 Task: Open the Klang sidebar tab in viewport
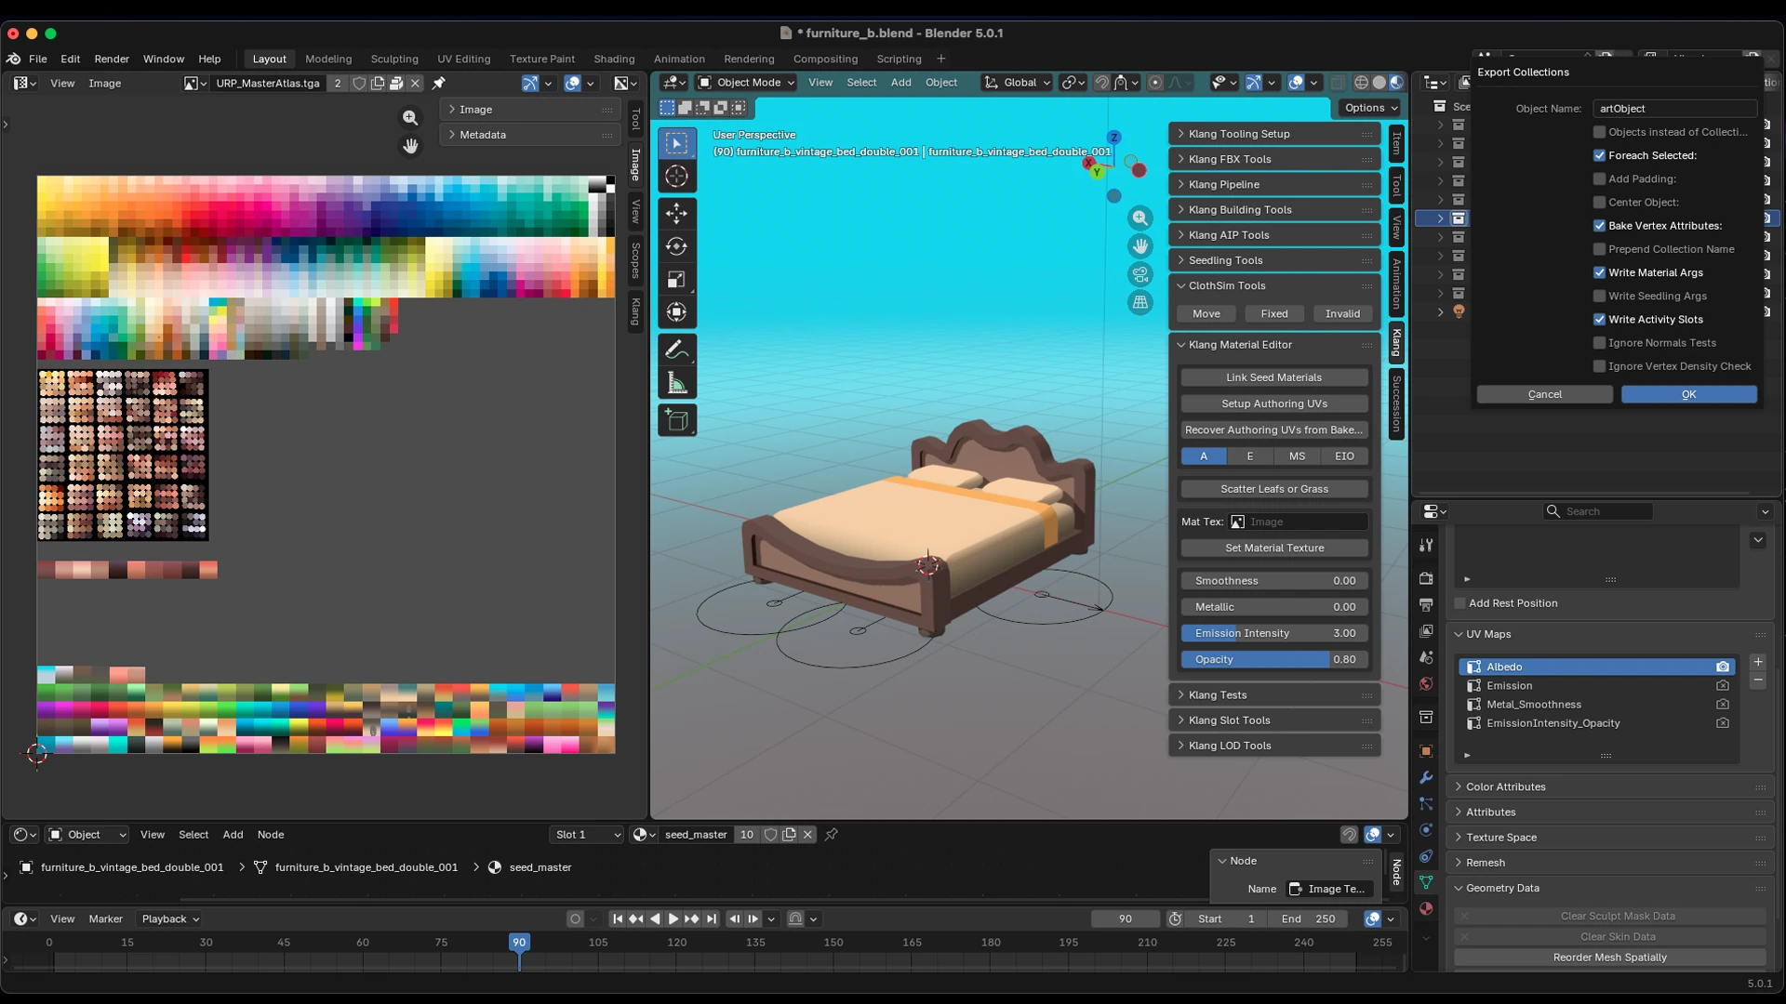(x=1396, y=342)
